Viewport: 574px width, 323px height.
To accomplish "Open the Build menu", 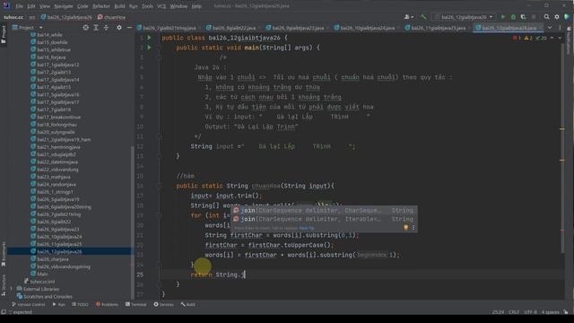I will [x=119, y=6].
